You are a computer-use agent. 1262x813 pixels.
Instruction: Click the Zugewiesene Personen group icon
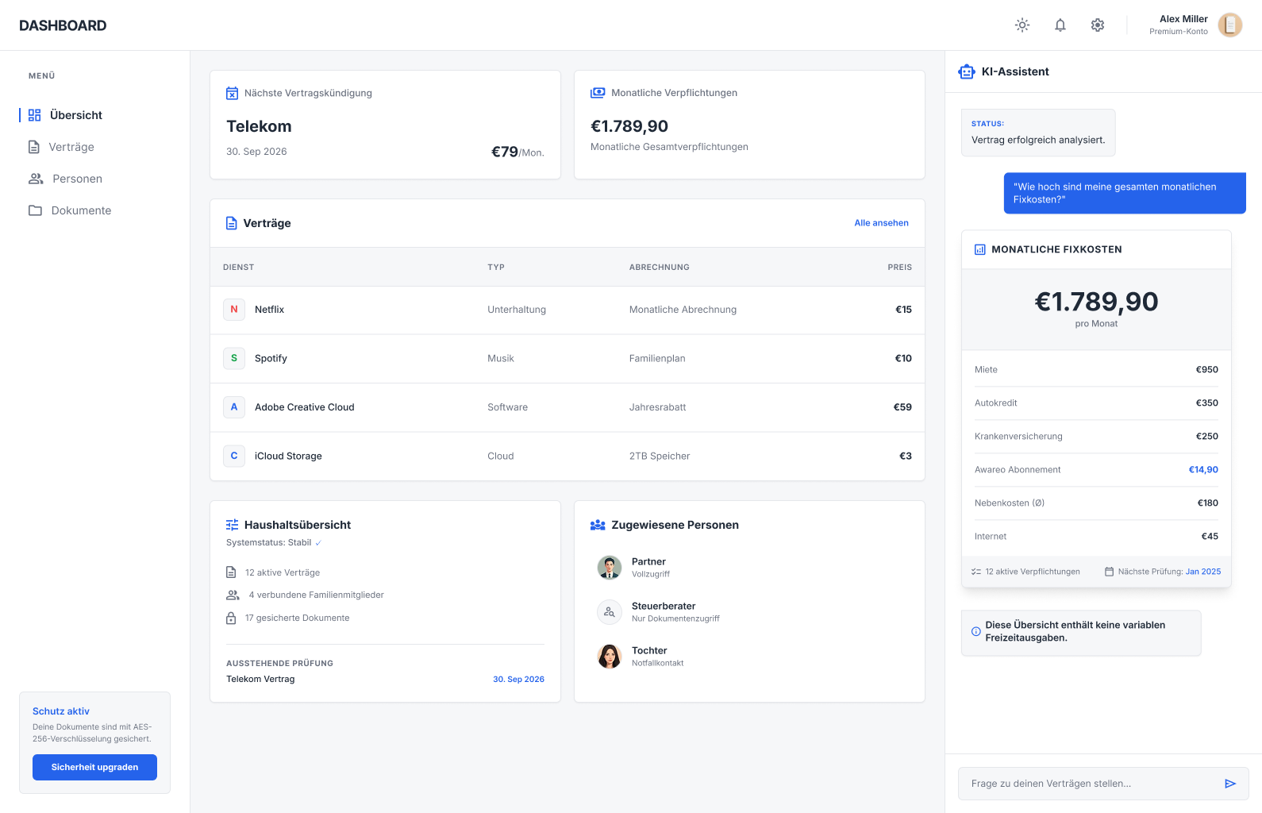[598, 525]
